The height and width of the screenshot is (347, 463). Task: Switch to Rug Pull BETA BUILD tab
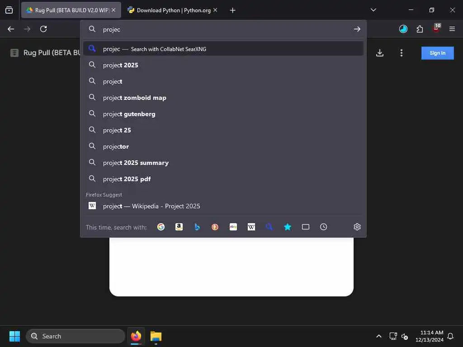coord(71,10)
